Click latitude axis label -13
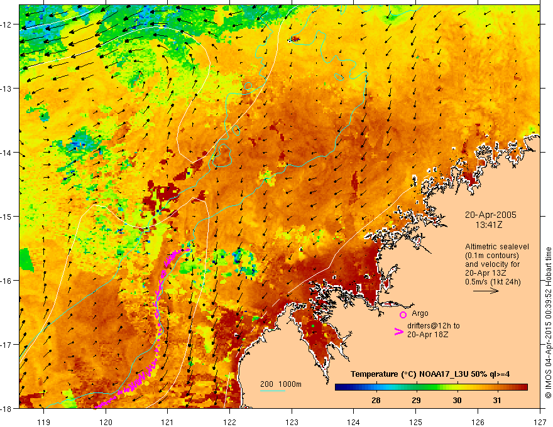Image resolution: width=553 pixels, height=427 pixels. (6, 89)
